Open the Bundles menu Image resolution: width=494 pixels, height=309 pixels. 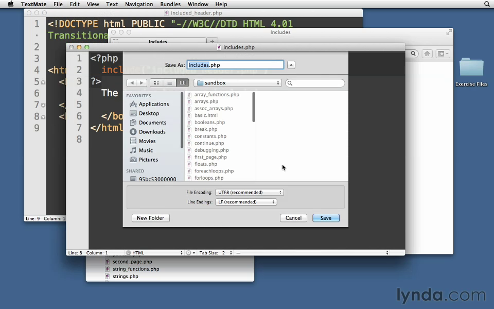[170, 4]
